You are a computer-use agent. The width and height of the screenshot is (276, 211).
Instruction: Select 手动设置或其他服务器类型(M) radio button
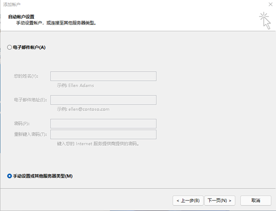9,176
